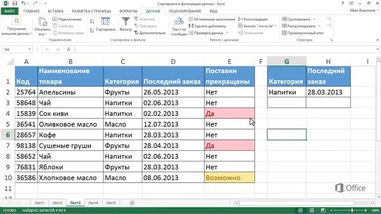The image size is (381, 214).
Task: Click the Очистить filter button
Action: [x=144, y=19]
